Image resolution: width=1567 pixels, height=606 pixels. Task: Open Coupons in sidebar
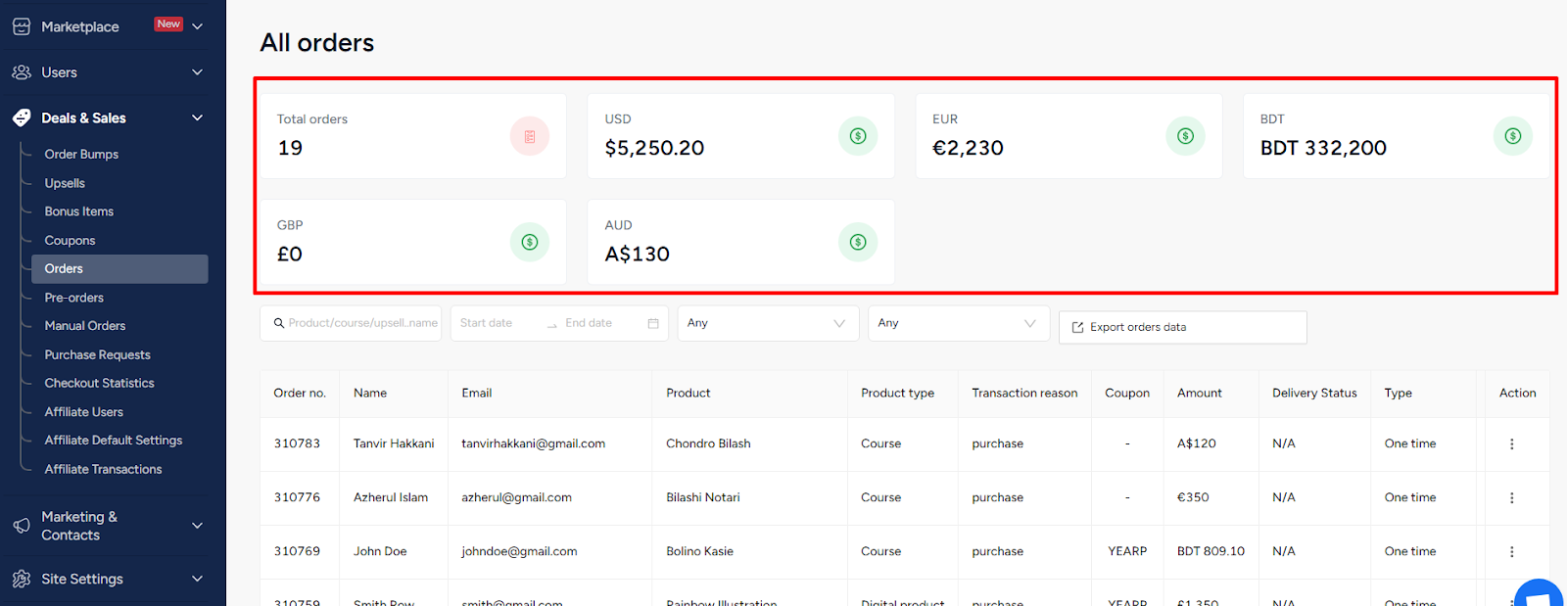coord(70,241)
